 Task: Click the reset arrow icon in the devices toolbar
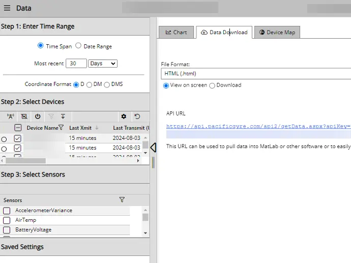[x=137, y=116]
